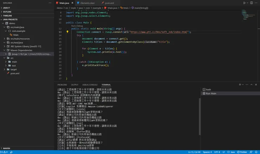Image resolution: width=260 pixels, height=154 pixels.
Task: Open the DEBUG CONSOLE panel tab
Action: click(x=90, y=85)
